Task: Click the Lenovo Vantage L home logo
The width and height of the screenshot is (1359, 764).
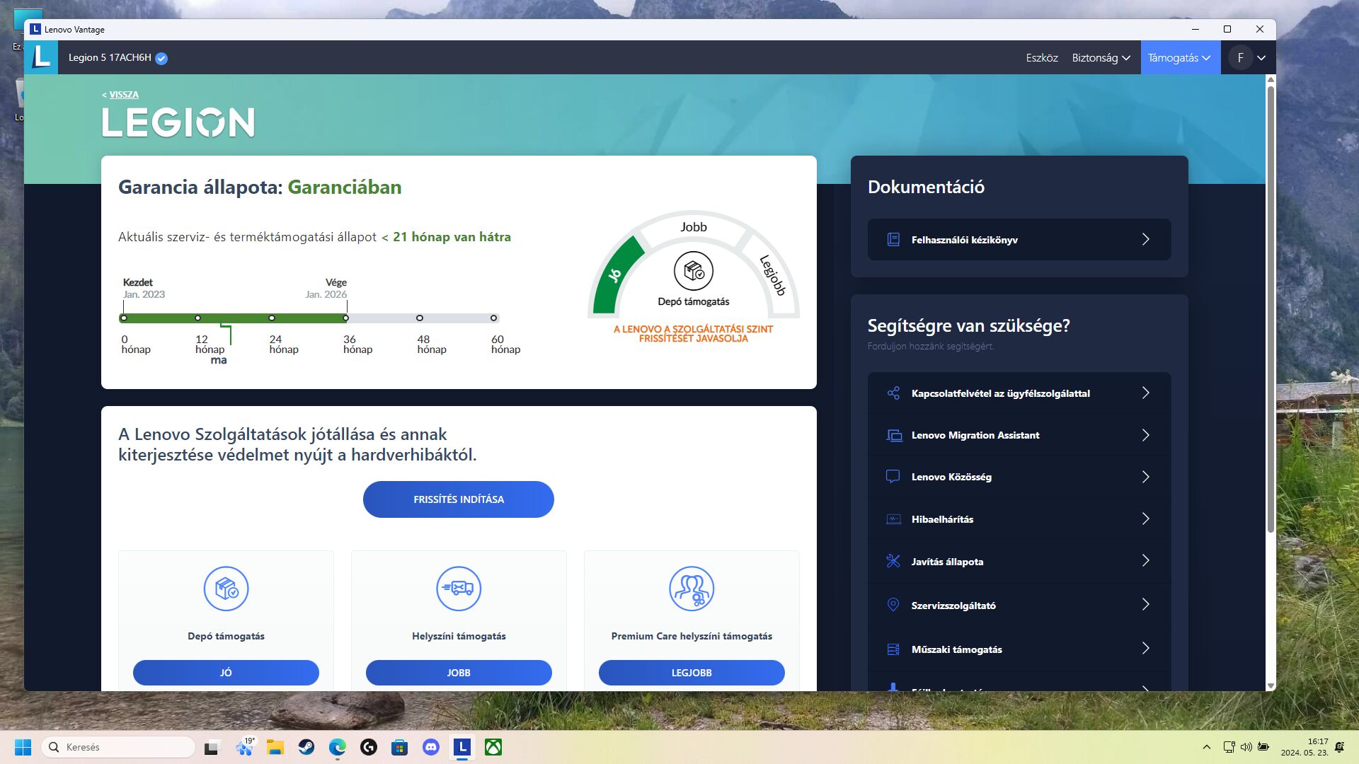Action: coord(41,57)
